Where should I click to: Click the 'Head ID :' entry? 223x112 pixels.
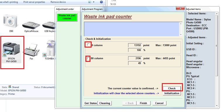click(192, 55)
